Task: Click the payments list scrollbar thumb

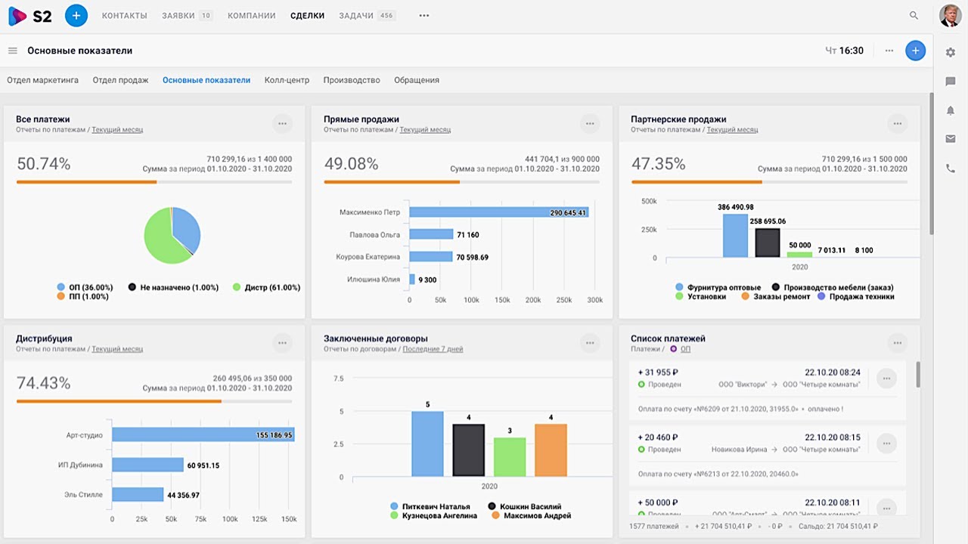Action: tap(919, 374)
